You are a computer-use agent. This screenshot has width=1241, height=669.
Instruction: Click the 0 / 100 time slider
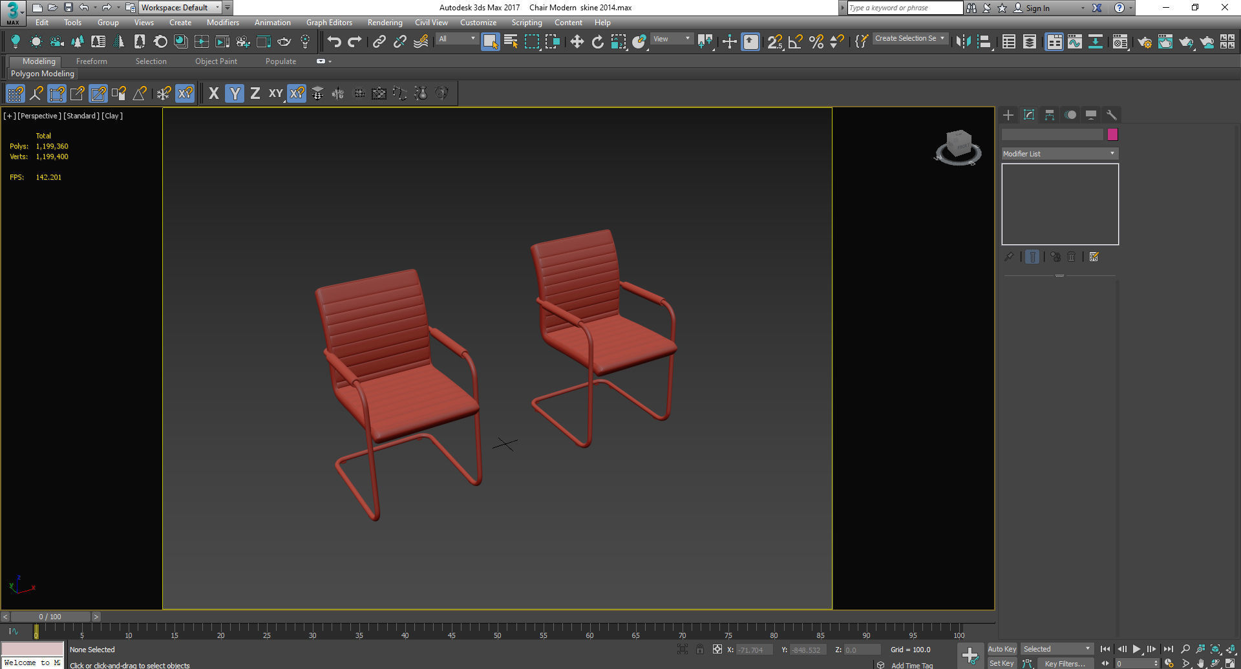[x=50, y=617]
